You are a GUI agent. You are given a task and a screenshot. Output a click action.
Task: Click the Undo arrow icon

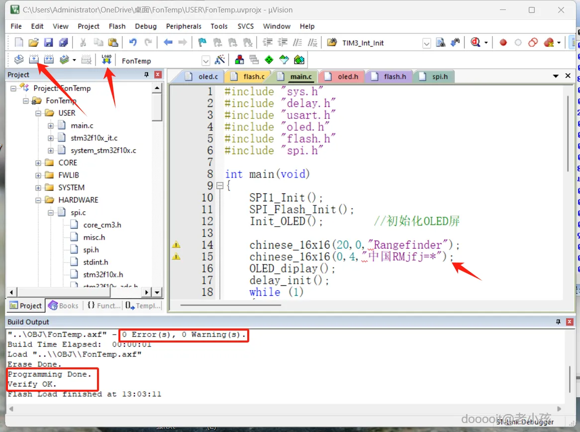coord(133,43)
